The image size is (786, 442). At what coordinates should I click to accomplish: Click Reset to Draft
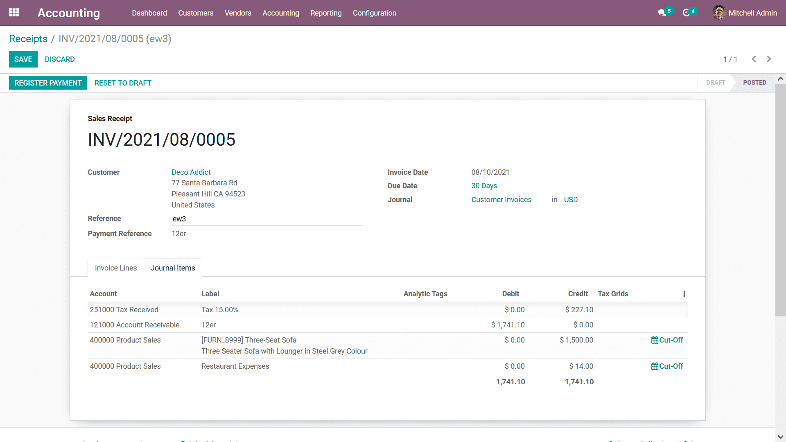[123, 83]
